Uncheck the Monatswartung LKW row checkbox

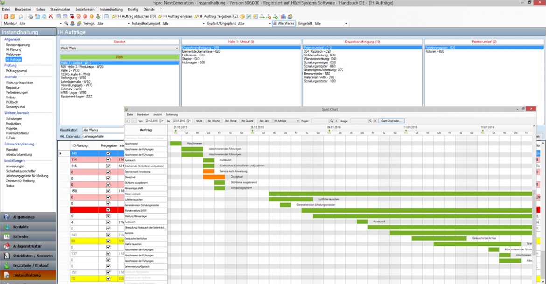108,209
